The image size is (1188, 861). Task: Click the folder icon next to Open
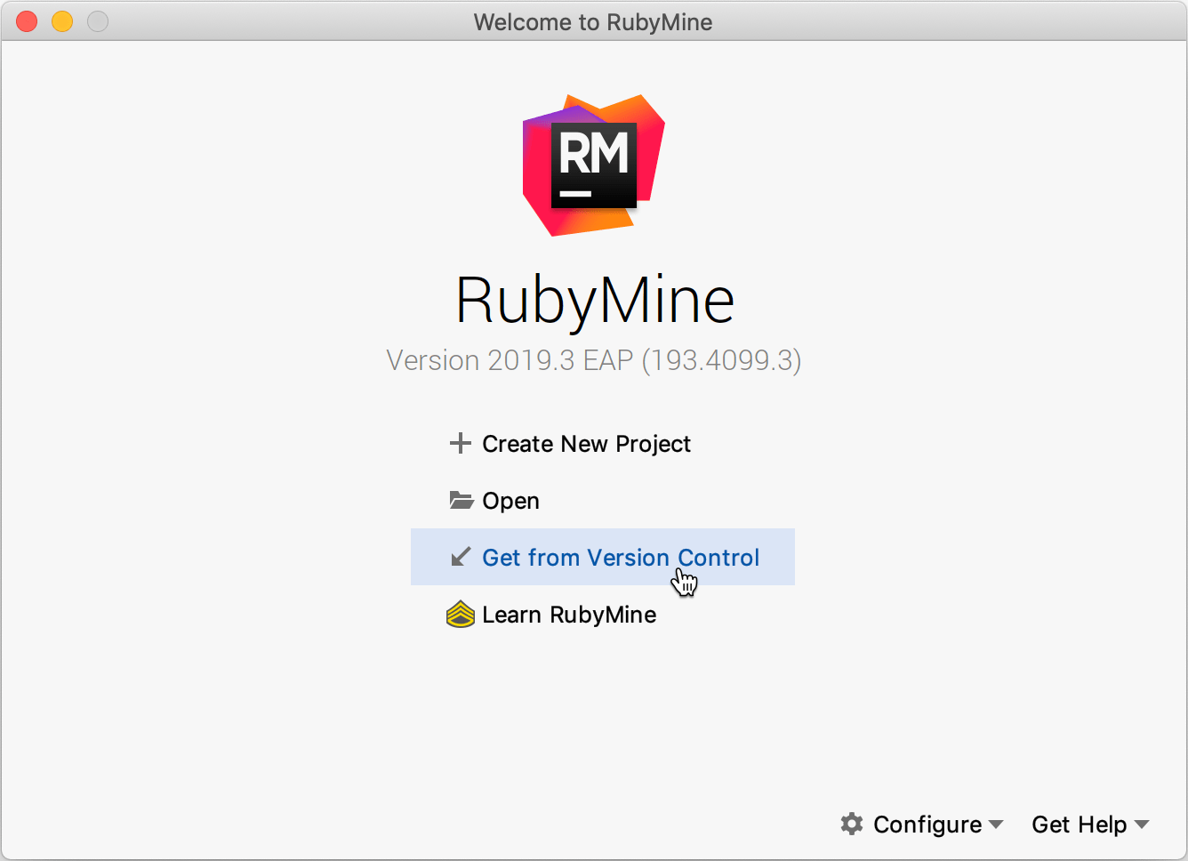click(461, 500)
